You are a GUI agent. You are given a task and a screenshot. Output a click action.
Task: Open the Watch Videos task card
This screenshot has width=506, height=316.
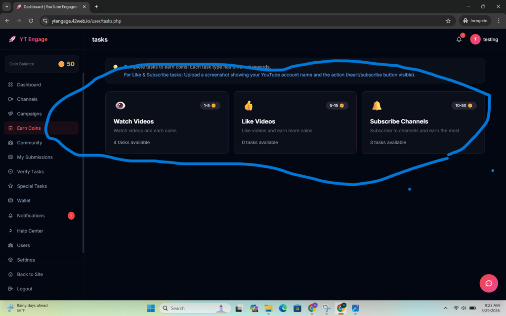click(167, 122)
